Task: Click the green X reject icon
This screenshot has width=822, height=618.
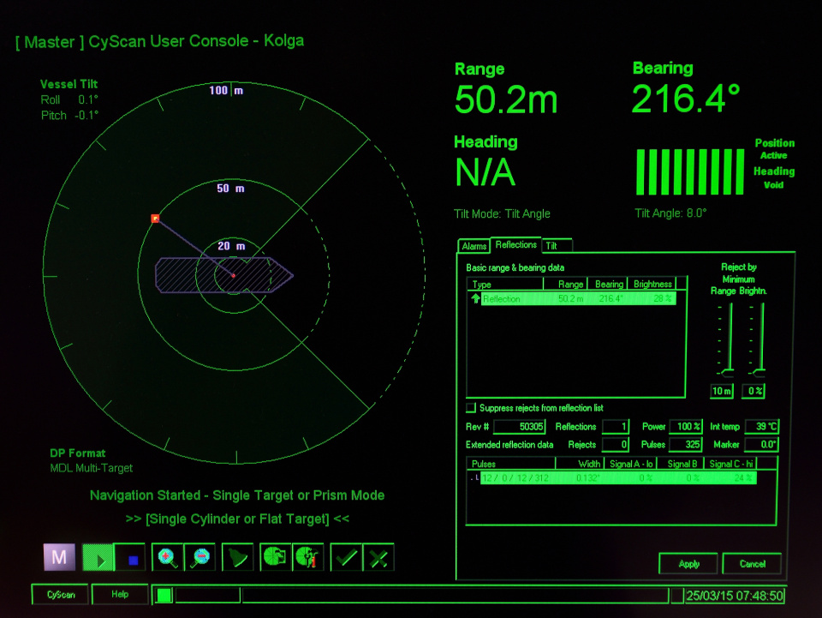Action: tap(378, 556)
